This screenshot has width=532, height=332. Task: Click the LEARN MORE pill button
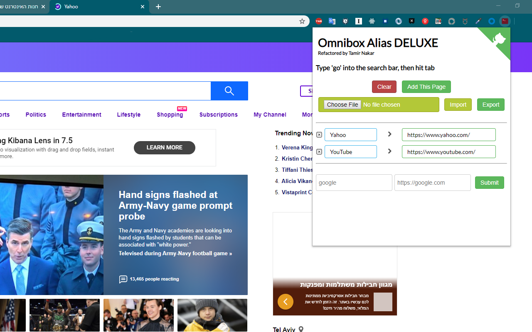[165, 147]
